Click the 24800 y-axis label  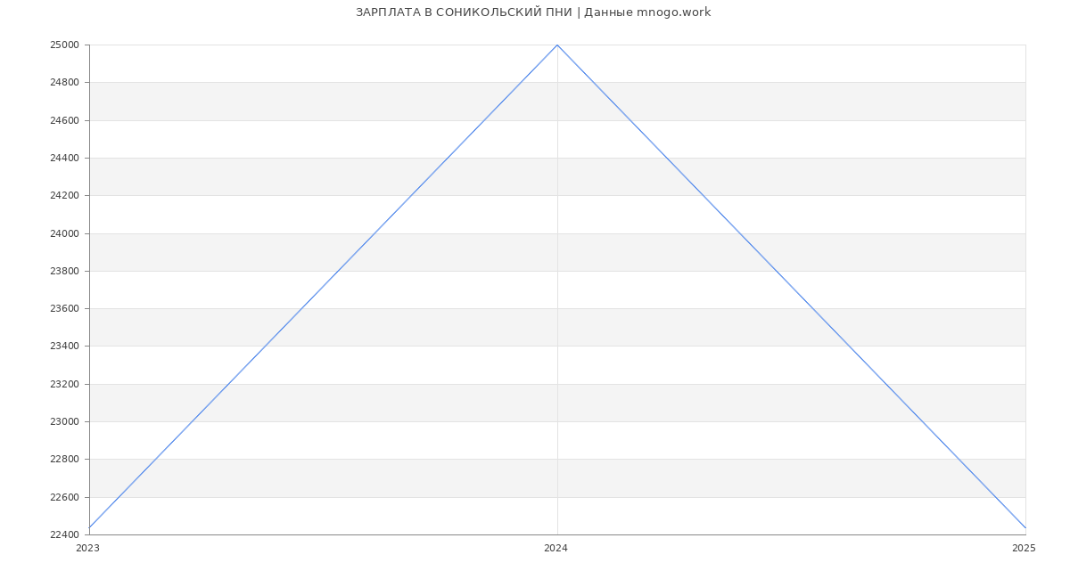pos(64,83)
